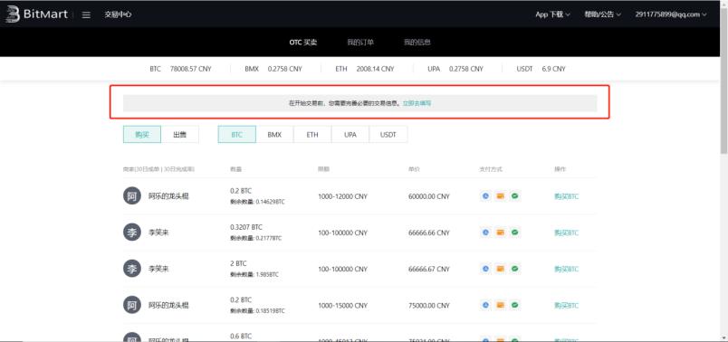
Task: Click orange bank card icon in 75000.00 CNY row
Action: point(500,305)
